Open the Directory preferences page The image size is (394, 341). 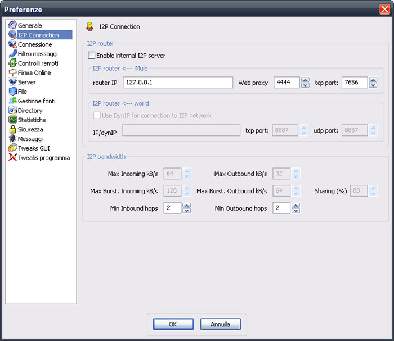coord(30,111)
